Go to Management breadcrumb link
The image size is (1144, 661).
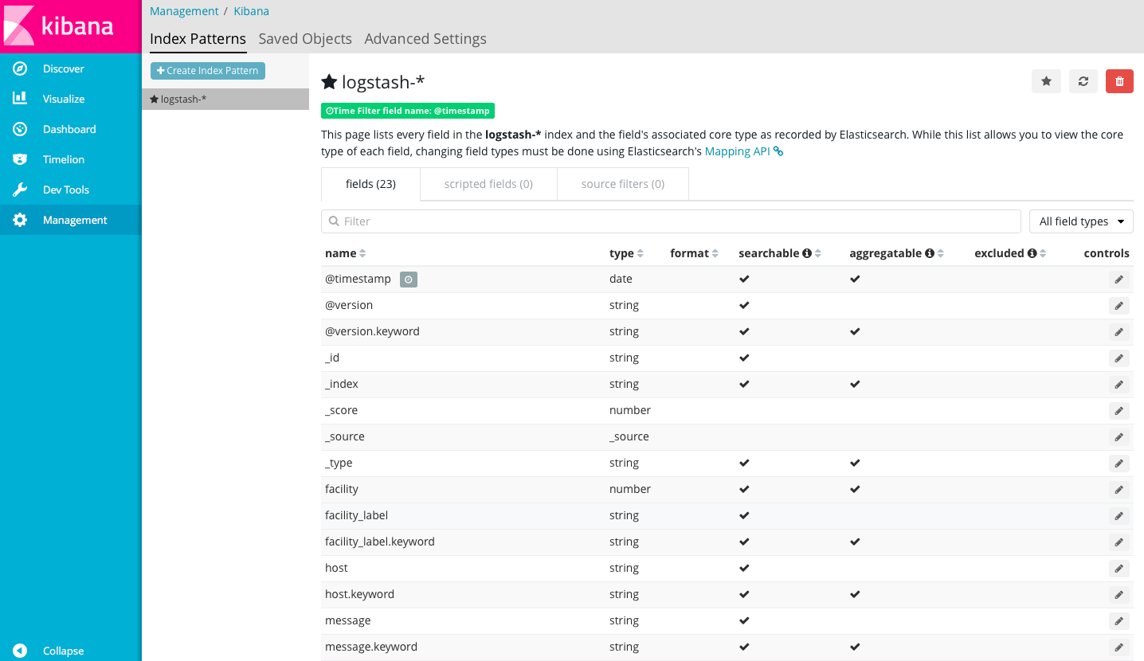coord(184,11)
